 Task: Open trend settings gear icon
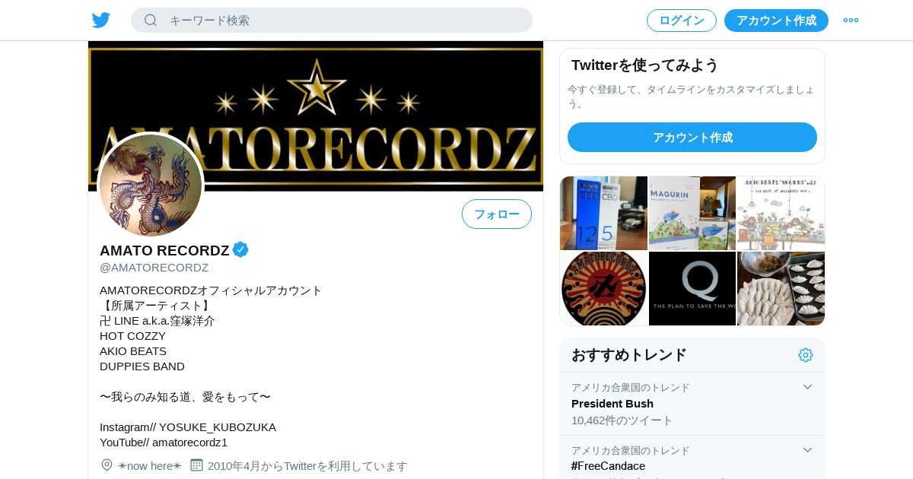pyautogui.click(x=806, y=355)
